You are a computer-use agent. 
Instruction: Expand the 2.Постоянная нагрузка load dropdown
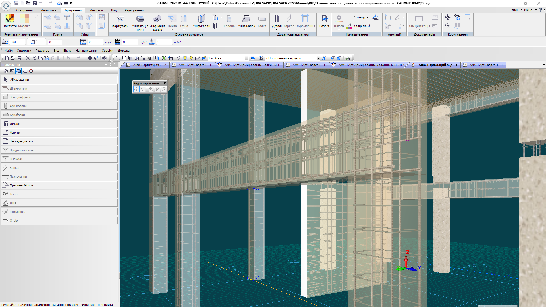click(x=318, y=58)
